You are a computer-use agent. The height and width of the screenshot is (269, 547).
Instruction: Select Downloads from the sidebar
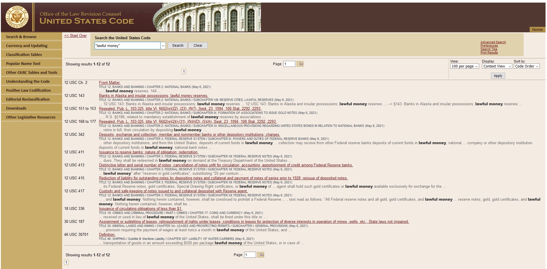coord(16,108)
